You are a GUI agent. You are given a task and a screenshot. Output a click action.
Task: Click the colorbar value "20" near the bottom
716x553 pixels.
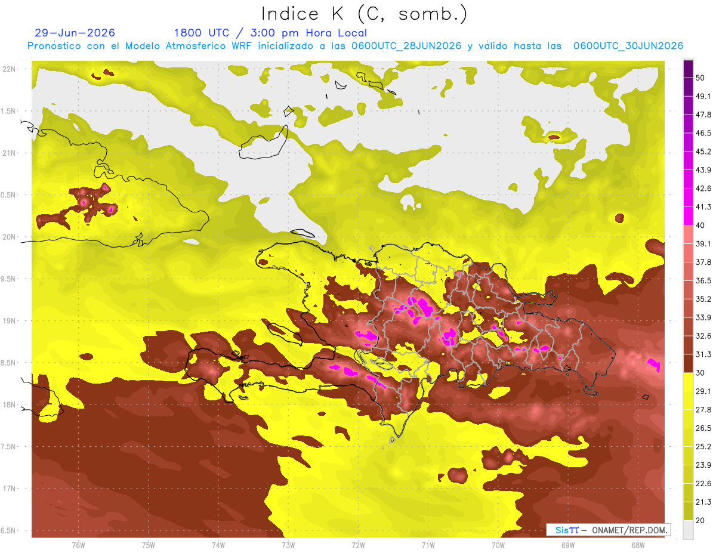pos(701,520)
